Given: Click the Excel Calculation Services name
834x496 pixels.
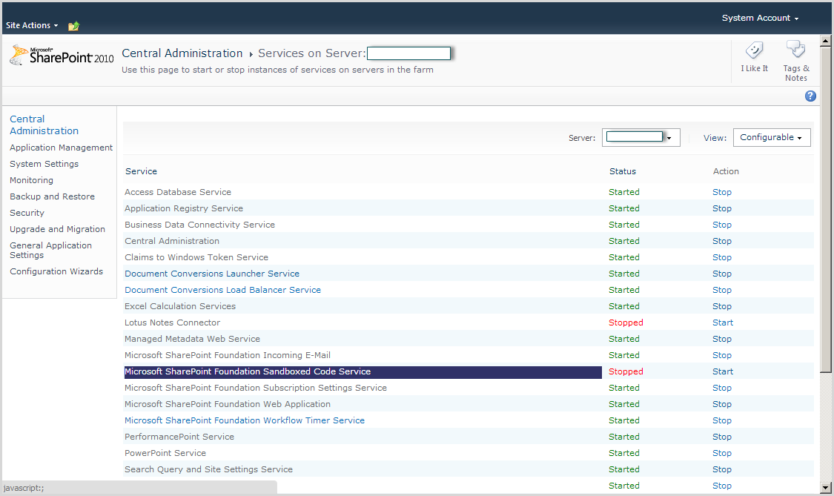Looking at the screenshot, I should (180, 306).
